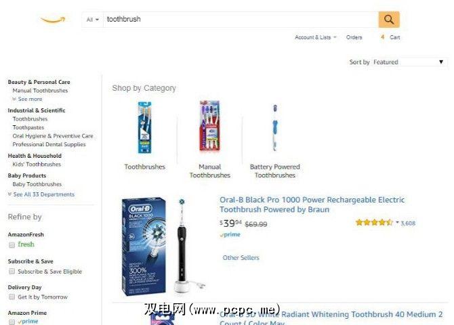Select the Manual Toothbrushes category image

[x=209, y=126]
